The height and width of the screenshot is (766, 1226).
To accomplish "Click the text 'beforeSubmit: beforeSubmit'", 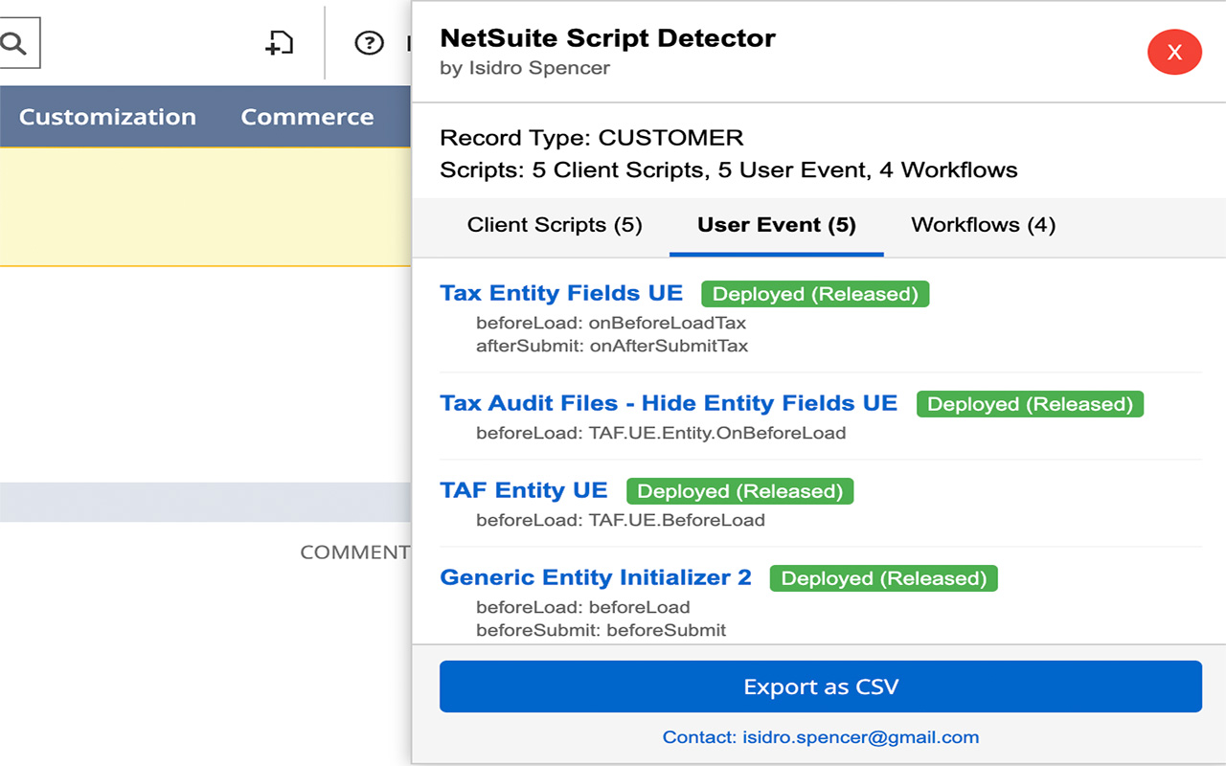I will 602,630.
